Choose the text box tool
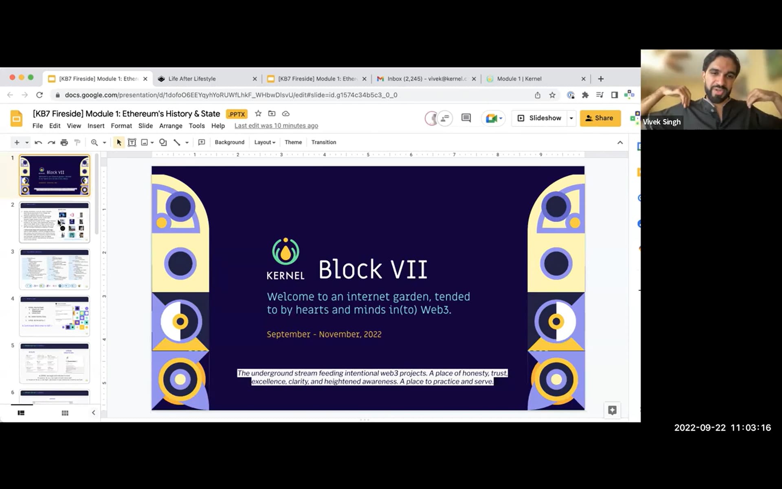Screen dimensions: 782x489 [132, 142]
